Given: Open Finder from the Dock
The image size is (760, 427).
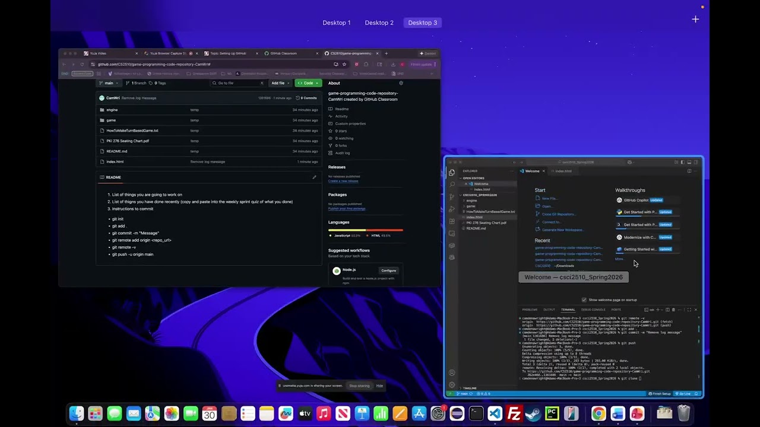Looking at the screenshot, I should [77, 413].
